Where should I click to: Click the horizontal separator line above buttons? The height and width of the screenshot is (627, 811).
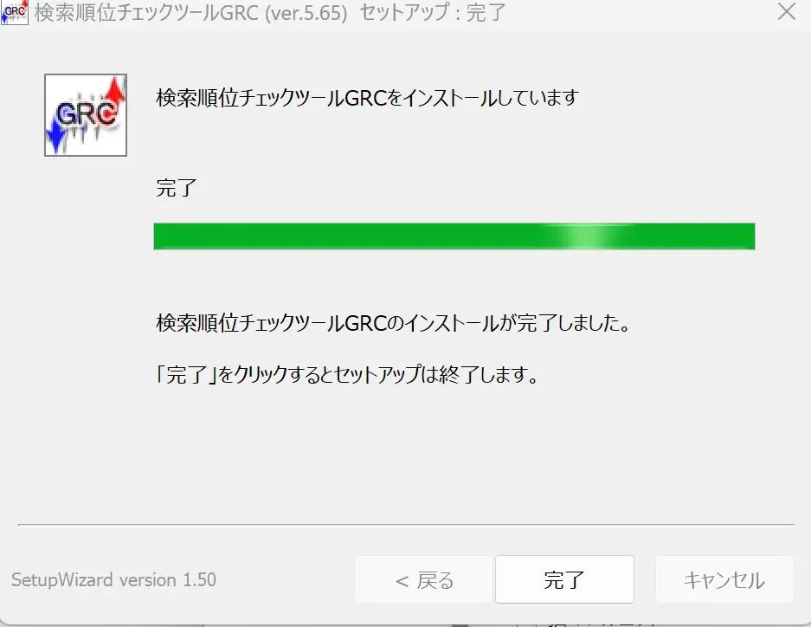406,525
